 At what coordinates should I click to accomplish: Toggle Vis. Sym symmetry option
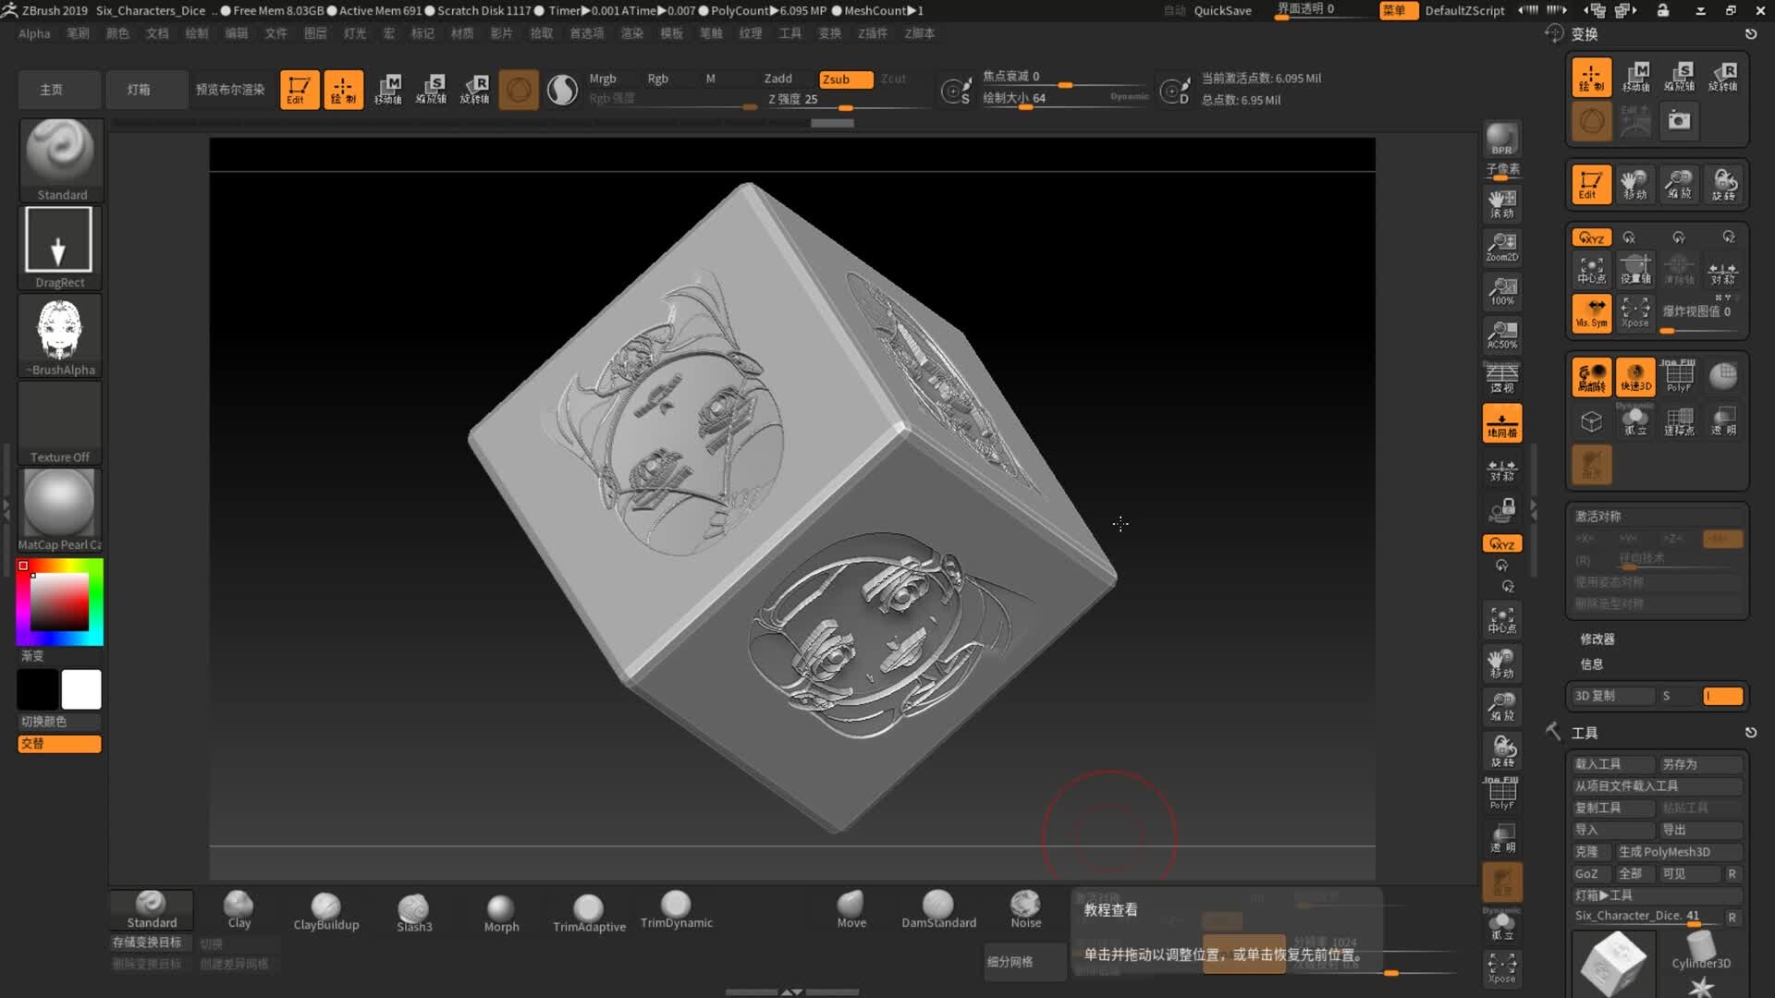1591,312
